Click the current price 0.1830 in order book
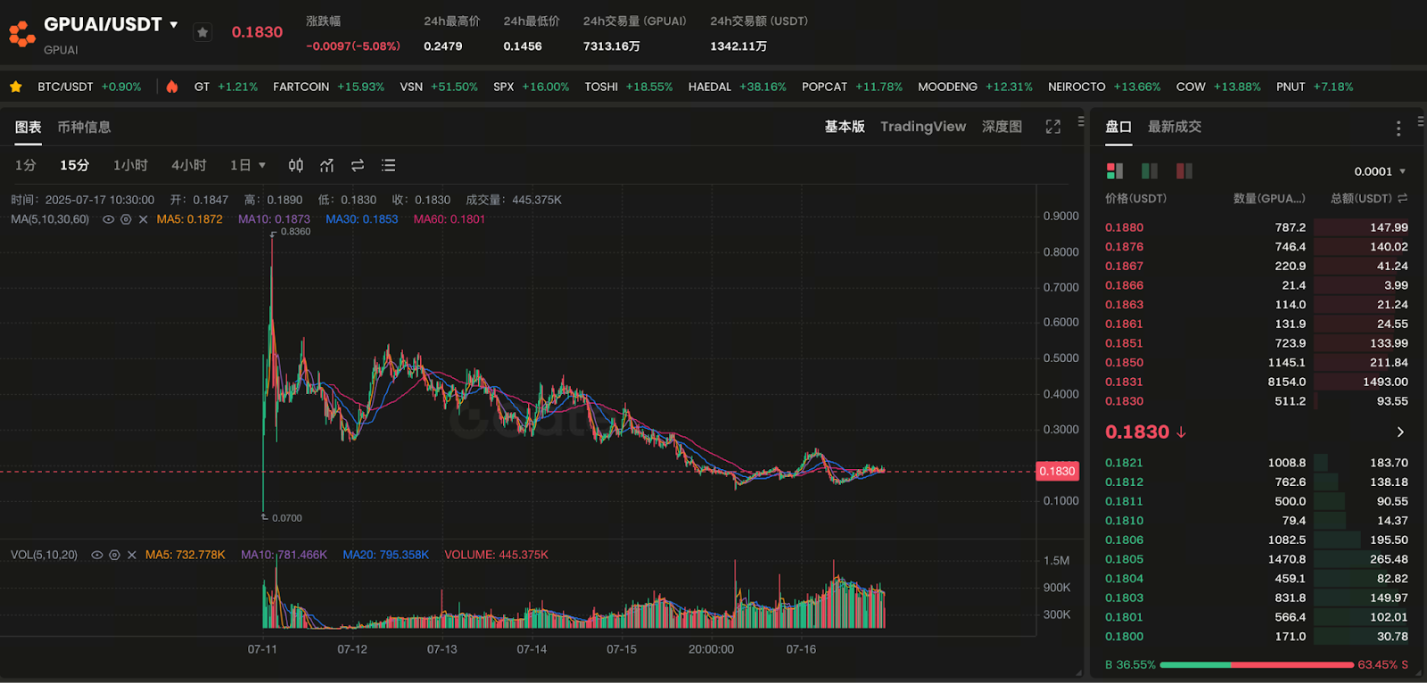This screenshot has height=683, width=1427. pyautogui.click(x=1137, y=432)
